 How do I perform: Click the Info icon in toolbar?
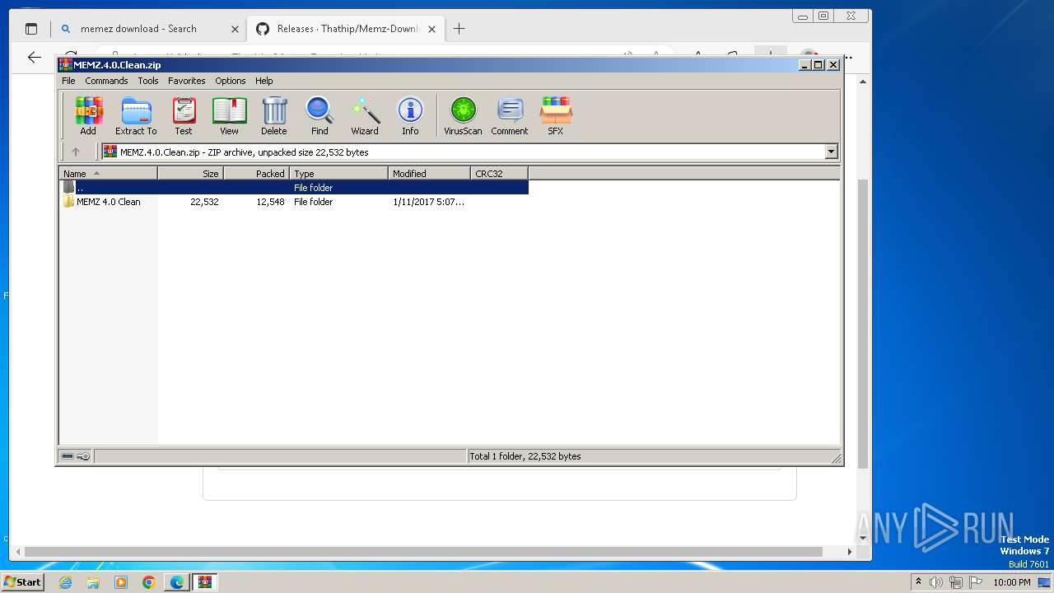tap(410, 115)
